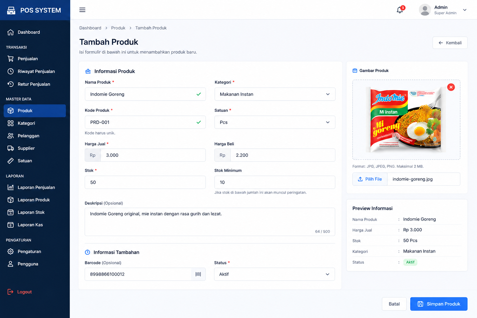This screenshot has height=318, width=477.
Task: Click 'Rp 3.000' in Preview Informasi
Action: tap(413, 230)
